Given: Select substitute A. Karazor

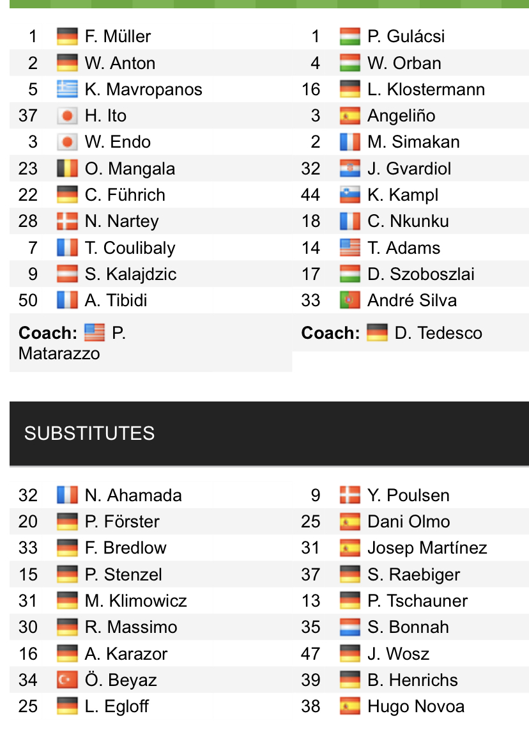Looking at the screenshot, I should coord(126,653).
